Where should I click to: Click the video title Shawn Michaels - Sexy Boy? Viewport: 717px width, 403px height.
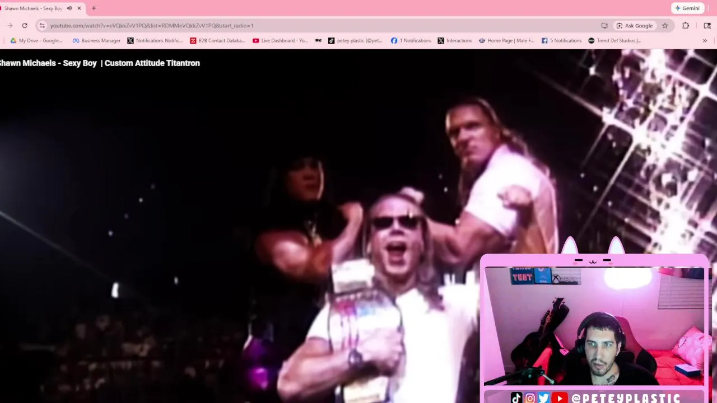click(x=100, y=63)
